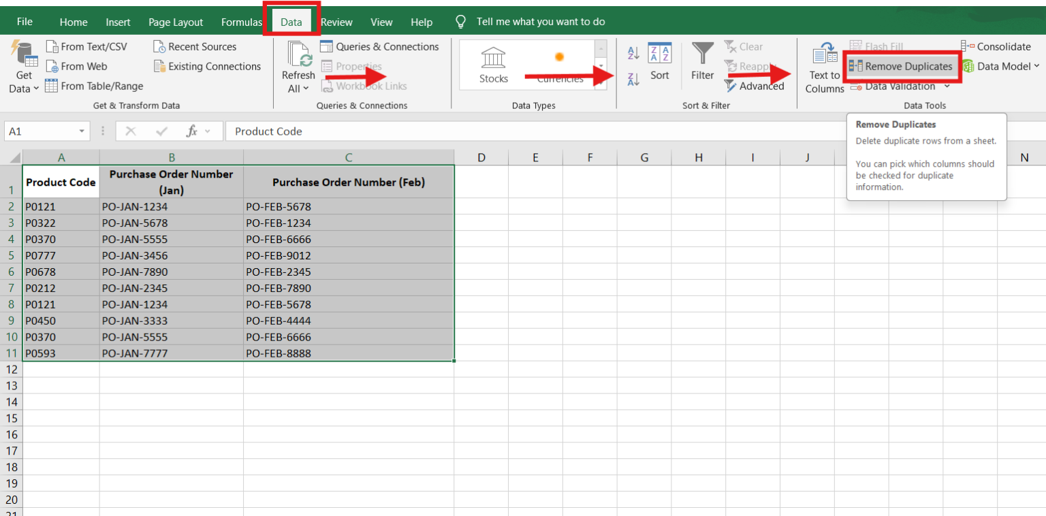Select the Stocks data type

(x=492, y=65)
